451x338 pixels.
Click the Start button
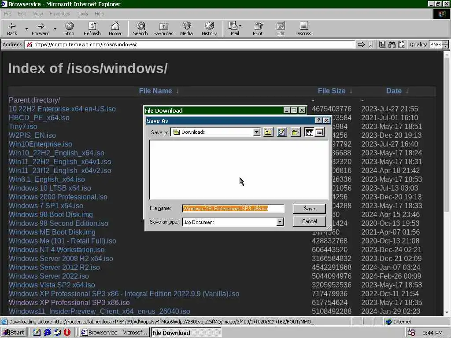14,332
